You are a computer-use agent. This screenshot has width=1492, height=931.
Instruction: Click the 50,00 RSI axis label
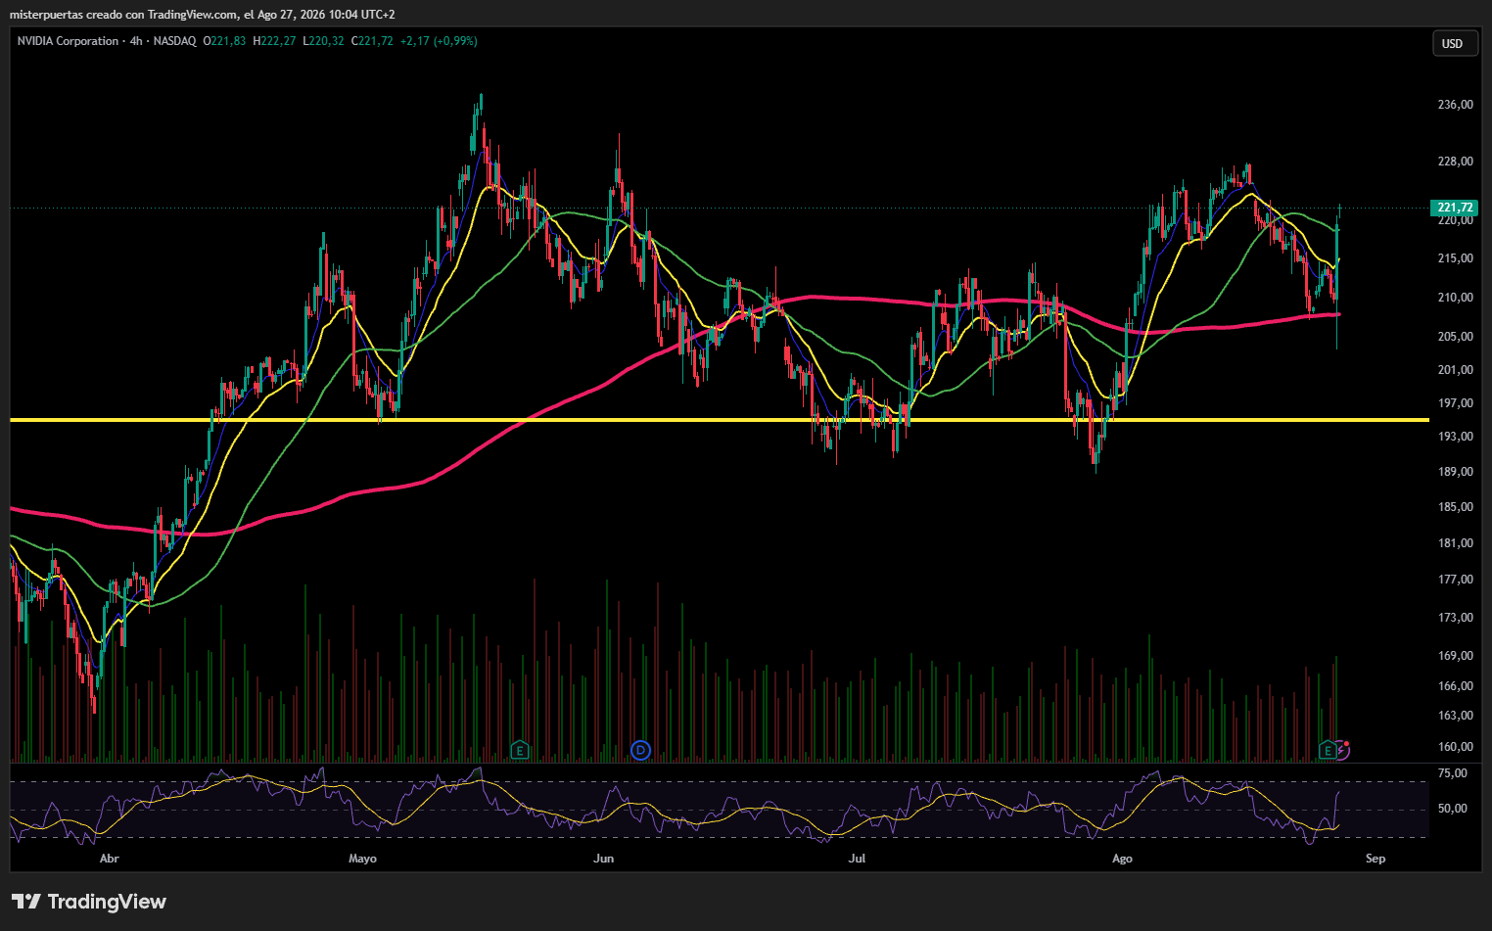click(1452, 809)
